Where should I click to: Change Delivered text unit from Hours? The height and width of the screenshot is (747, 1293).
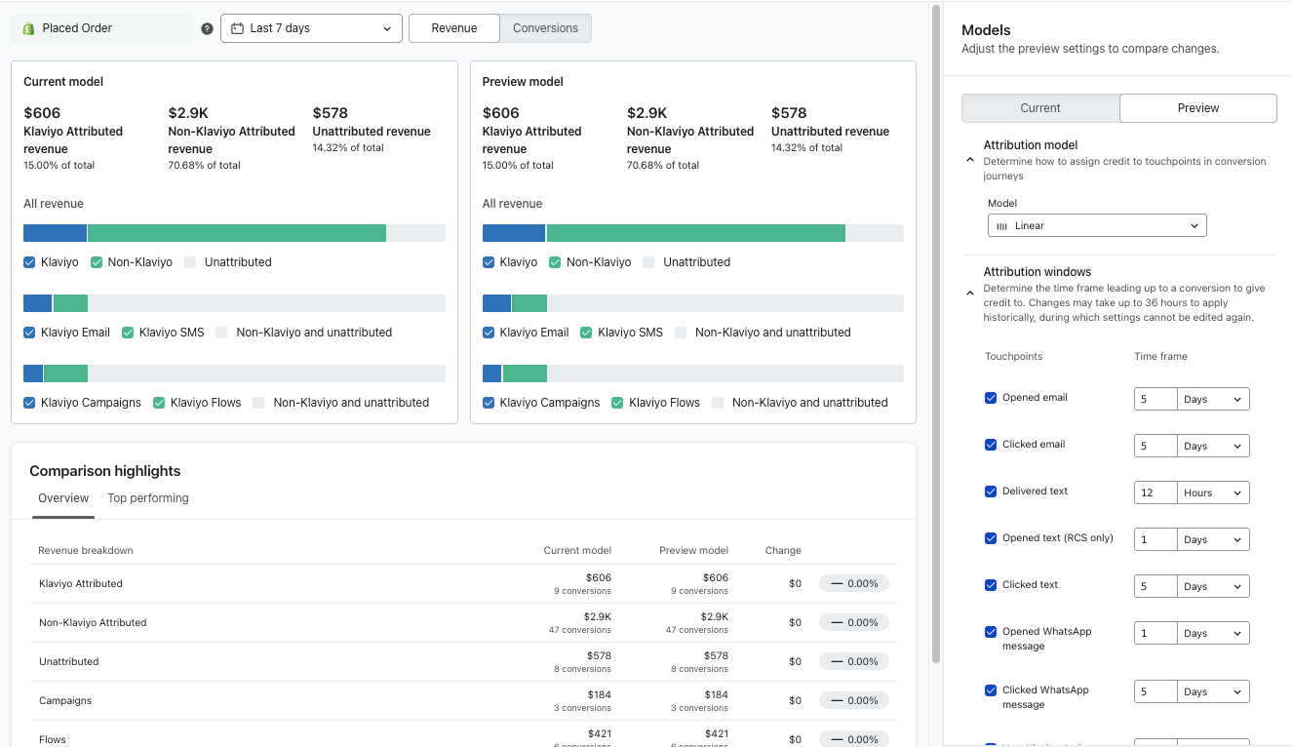(1213, 492)
